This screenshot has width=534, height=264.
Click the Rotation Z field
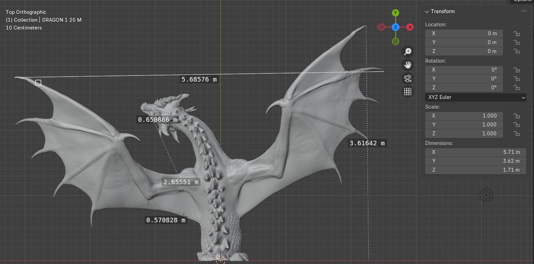[464, 88]
